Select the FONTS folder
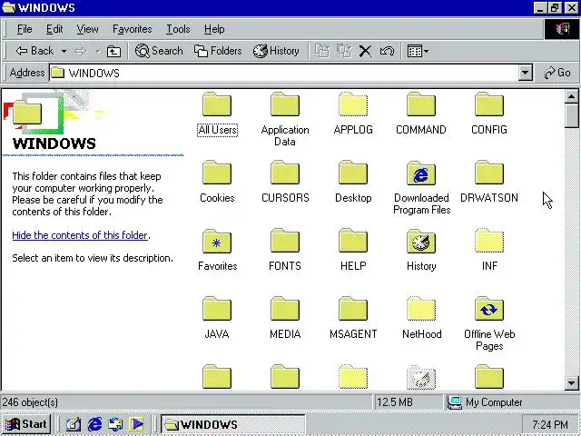The width and height of the screenshot is (581, 436). (285, 250)
